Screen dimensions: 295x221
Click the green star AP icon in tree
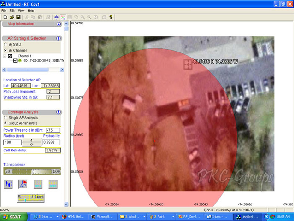(20, 61)
